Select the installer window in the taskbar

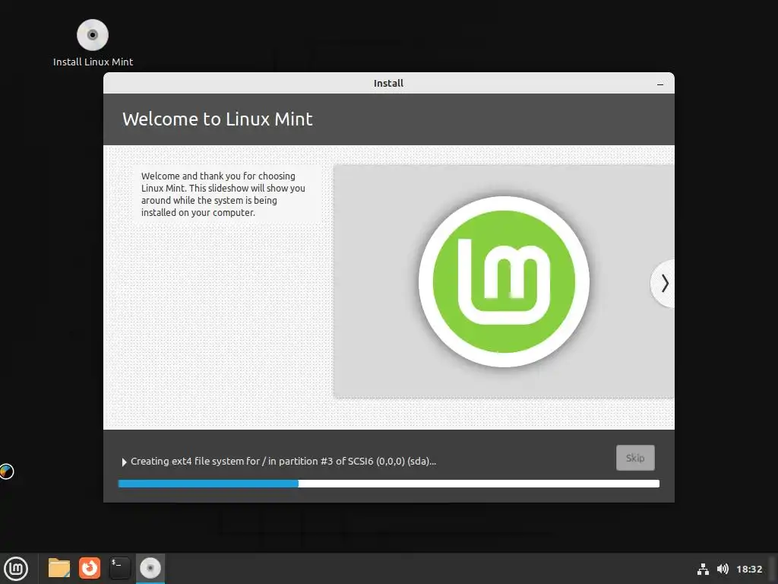[x=150, y=569]
